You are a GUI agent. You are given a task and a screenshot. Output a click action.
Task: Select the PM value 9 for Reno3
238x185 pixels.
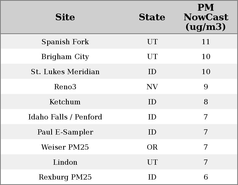(x=206, y=87)
